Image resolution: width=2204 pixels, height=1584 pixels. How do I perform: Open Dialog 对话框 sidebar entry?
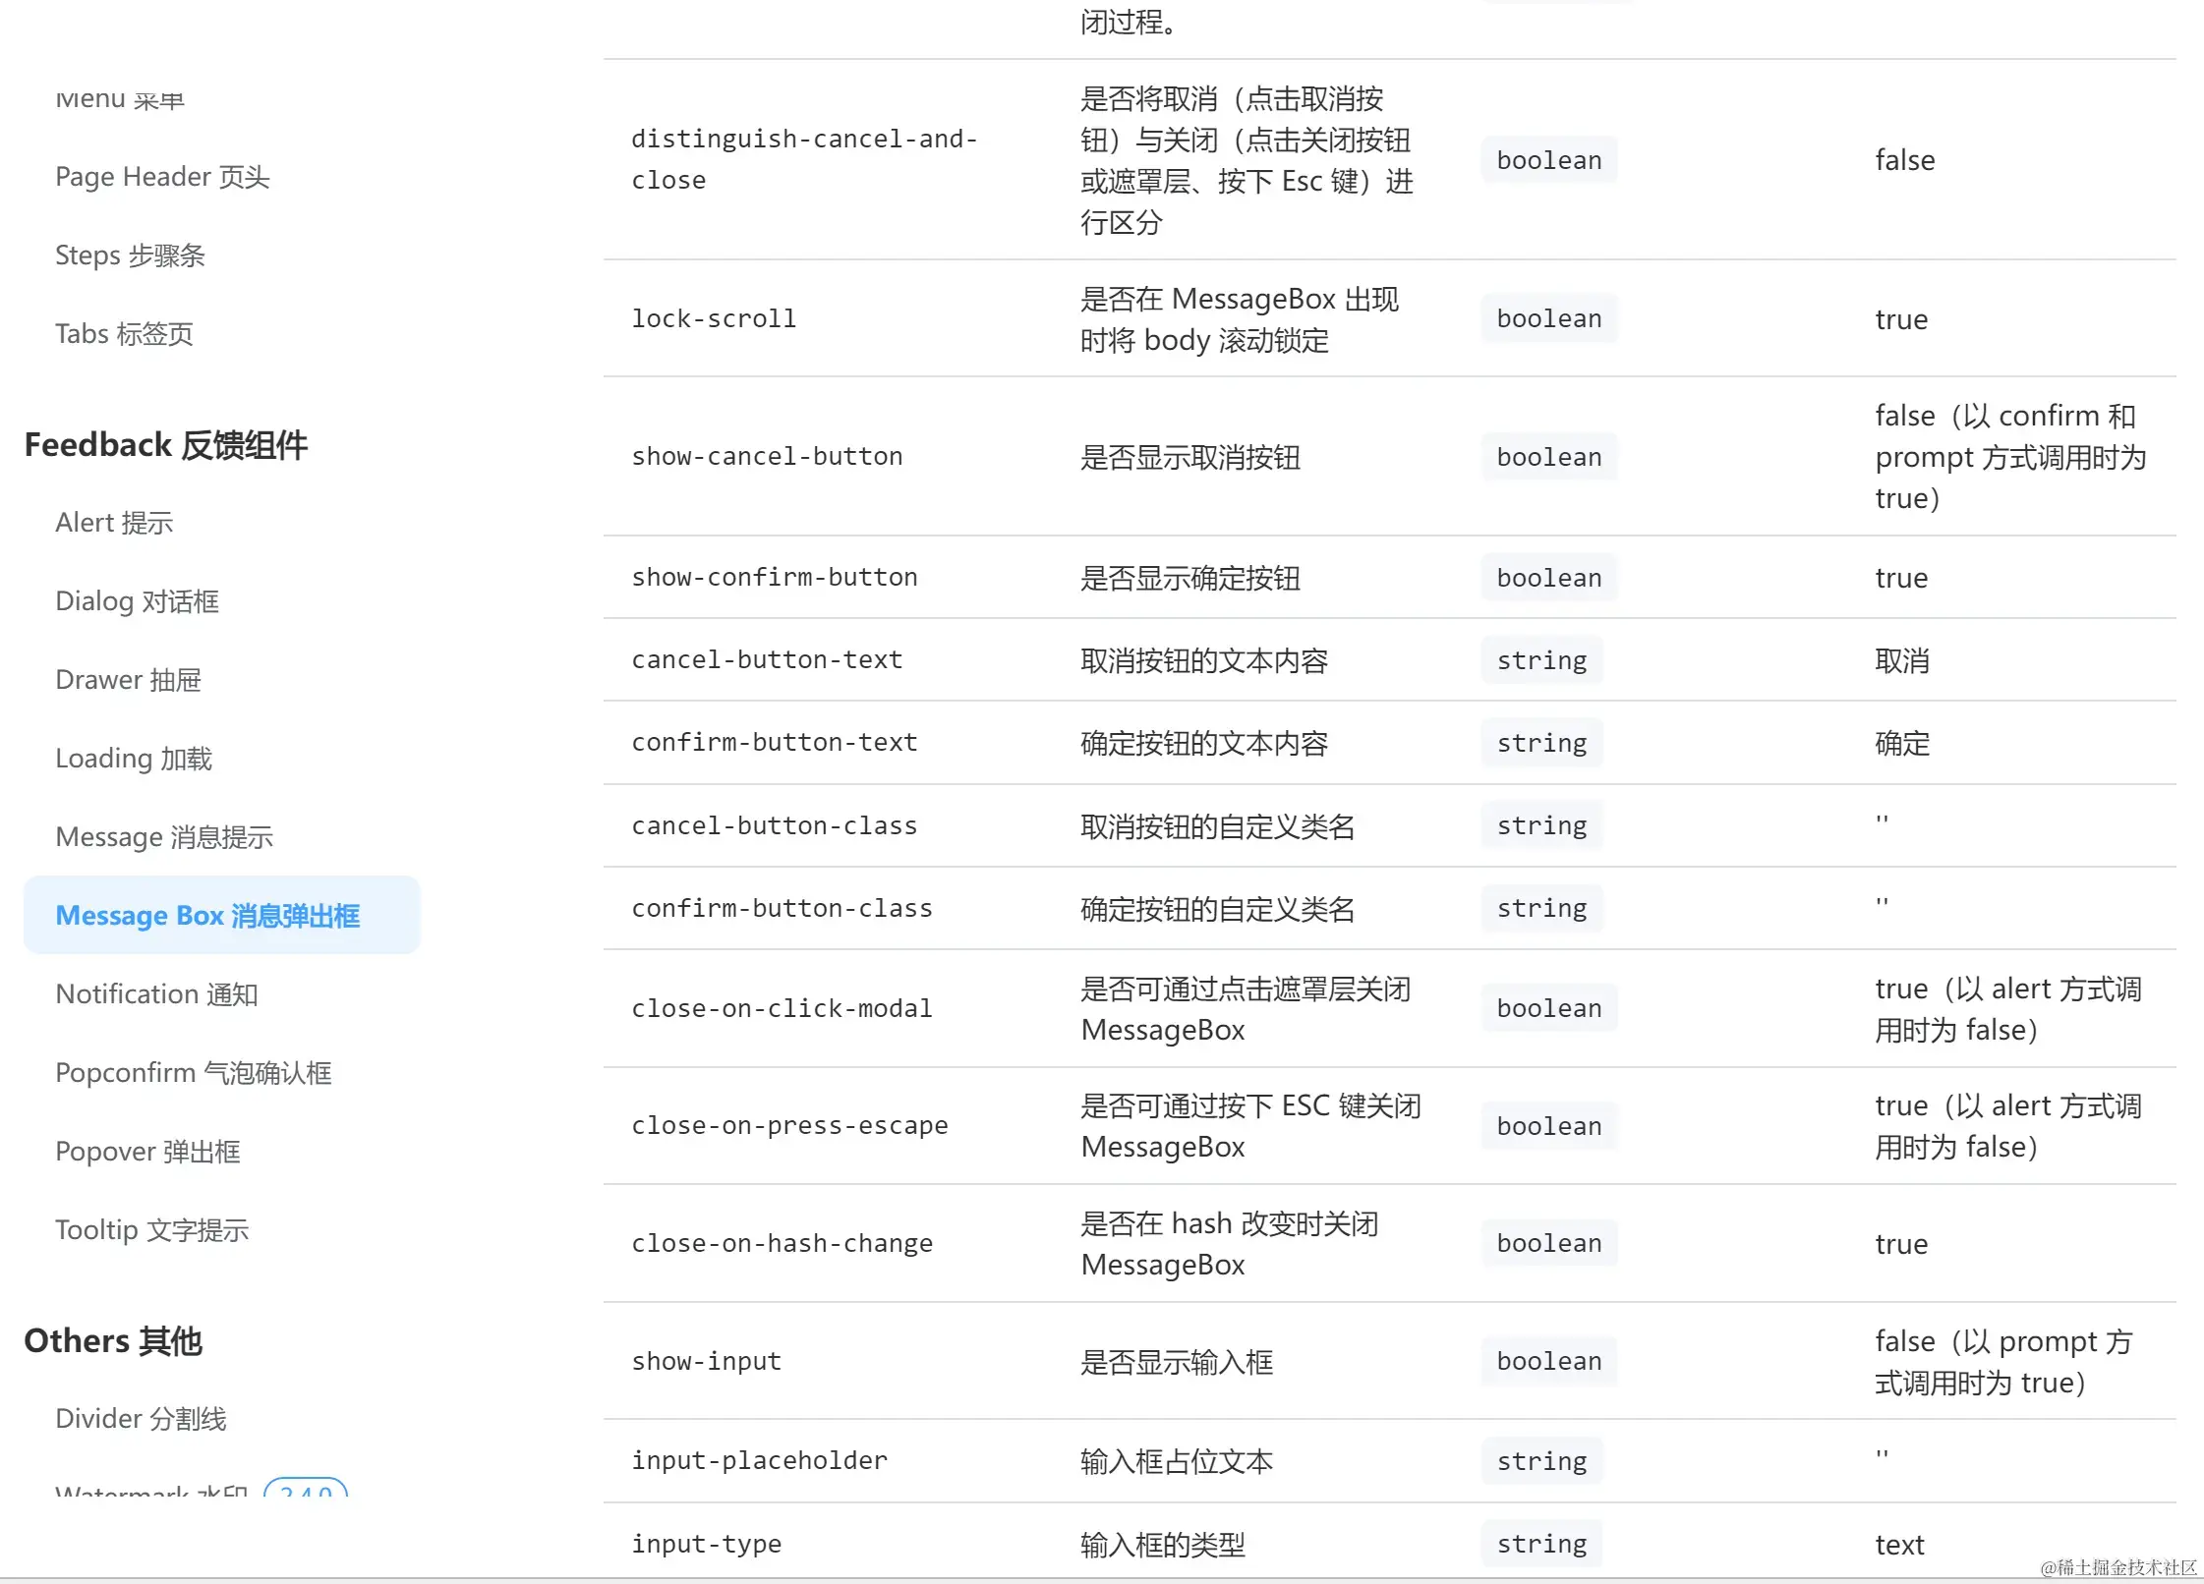[x=137, y=601]
